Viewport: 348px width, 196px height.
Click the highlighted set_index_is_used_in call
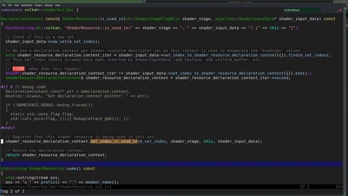tap(114, 142)
